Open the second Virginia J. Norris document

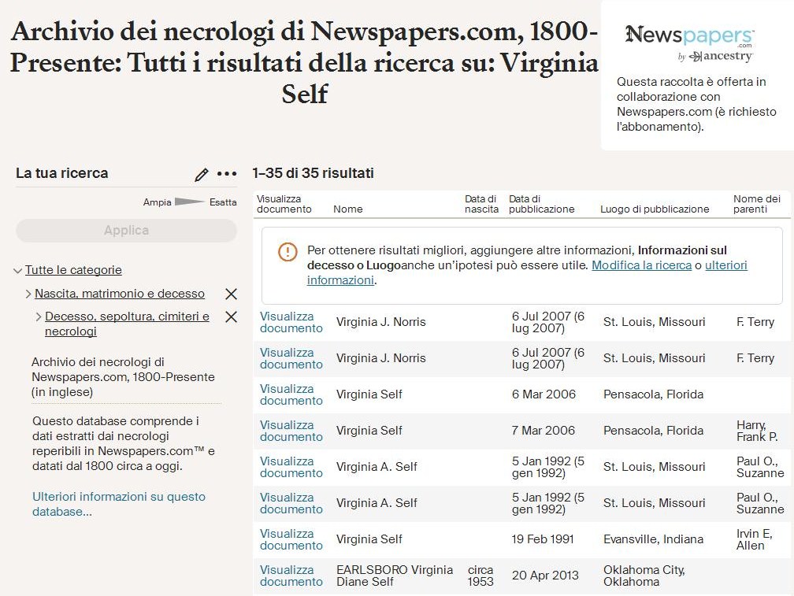[x=291, y=358]
